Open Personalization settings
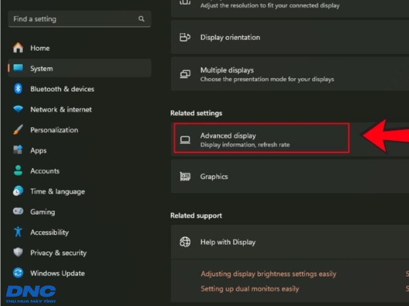The image size is (409, 306). 80,130
